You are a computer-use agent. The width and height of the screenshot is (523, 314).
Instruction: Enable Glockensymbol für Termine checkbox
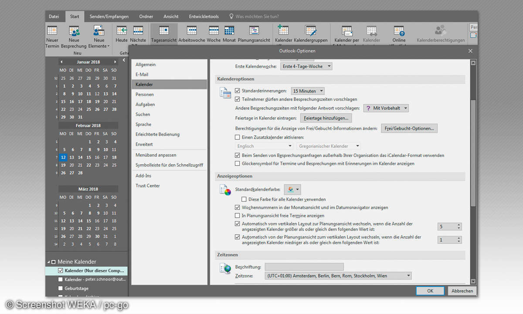click(238, 164)
